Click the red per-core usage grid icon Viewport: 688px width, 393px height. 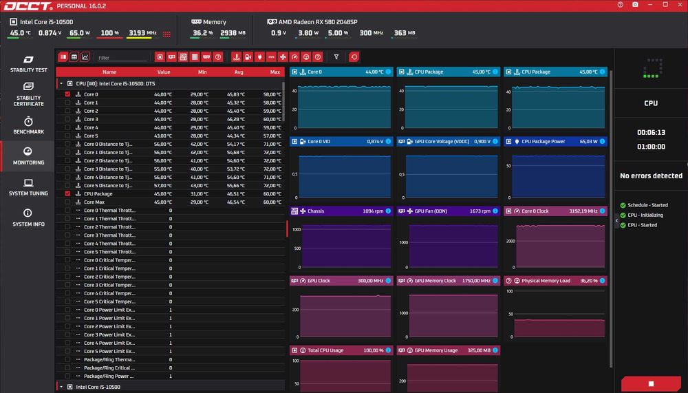click(x=166, y=34)
